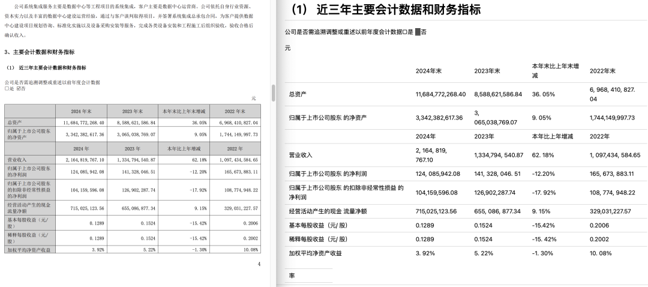The height and width of the screenshot is (287, 648).
Task: Click 2,164,819,767.10 in the PDF table
Action: click(85, 160)
